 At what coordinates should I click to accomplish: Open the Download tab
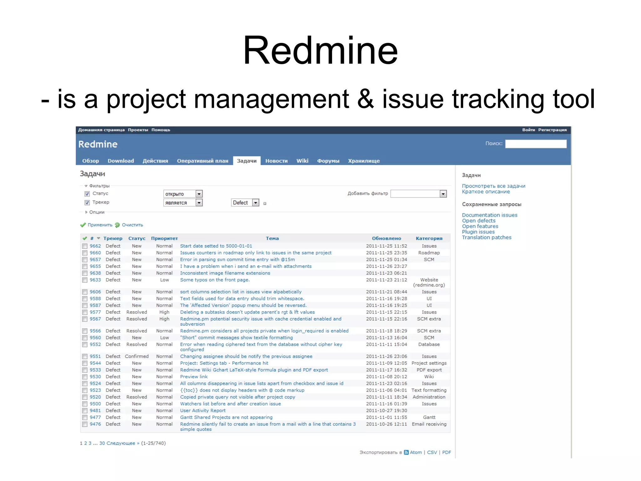(x=121, y=161)
